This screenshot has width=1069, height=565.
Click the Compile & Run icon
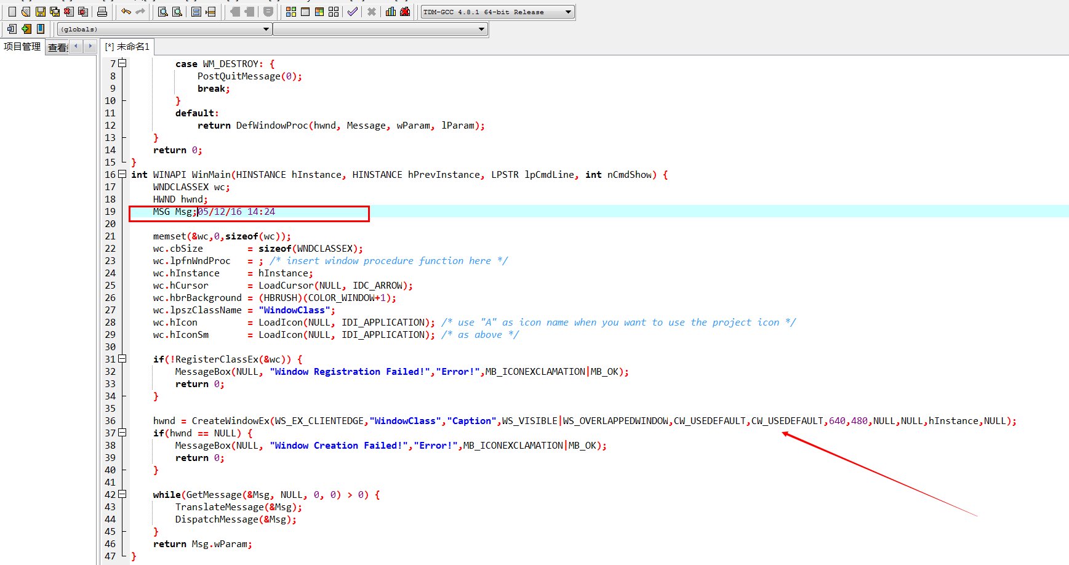319,12
